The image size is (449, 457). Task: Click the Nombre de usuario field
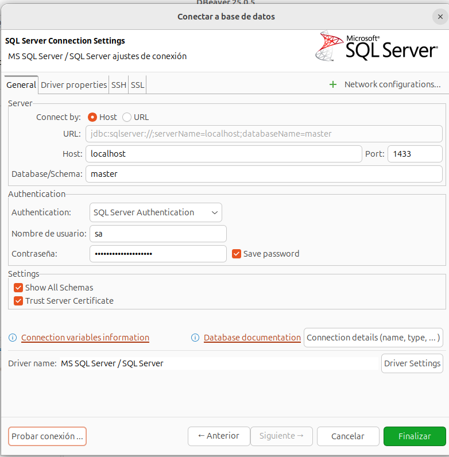[158, 234]
